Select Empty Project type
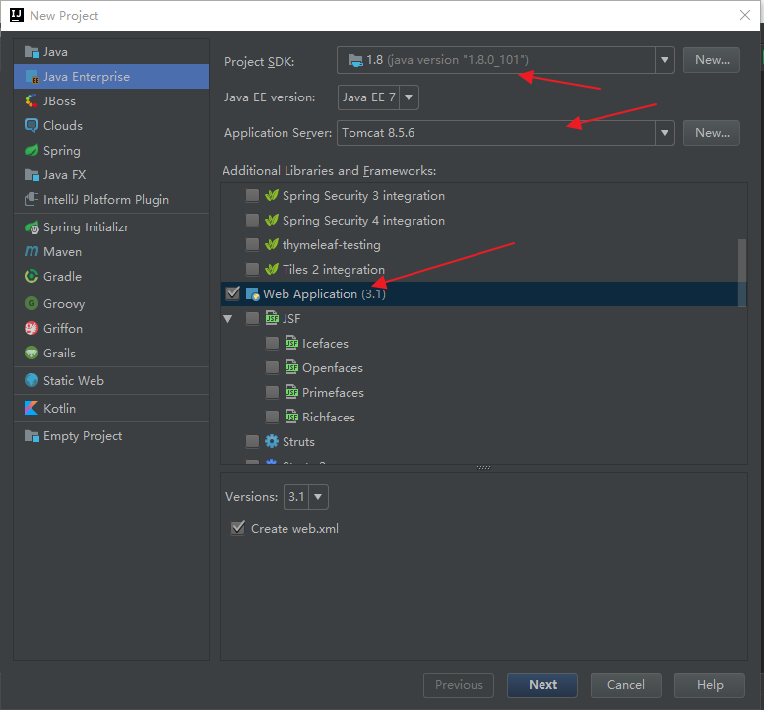 point(111,435)
